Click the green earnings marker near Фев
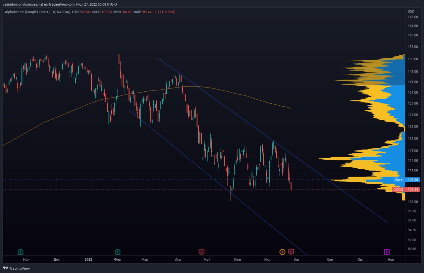This screenshot has width=424, height=273. pyautogui.click(x=117, y=252)
